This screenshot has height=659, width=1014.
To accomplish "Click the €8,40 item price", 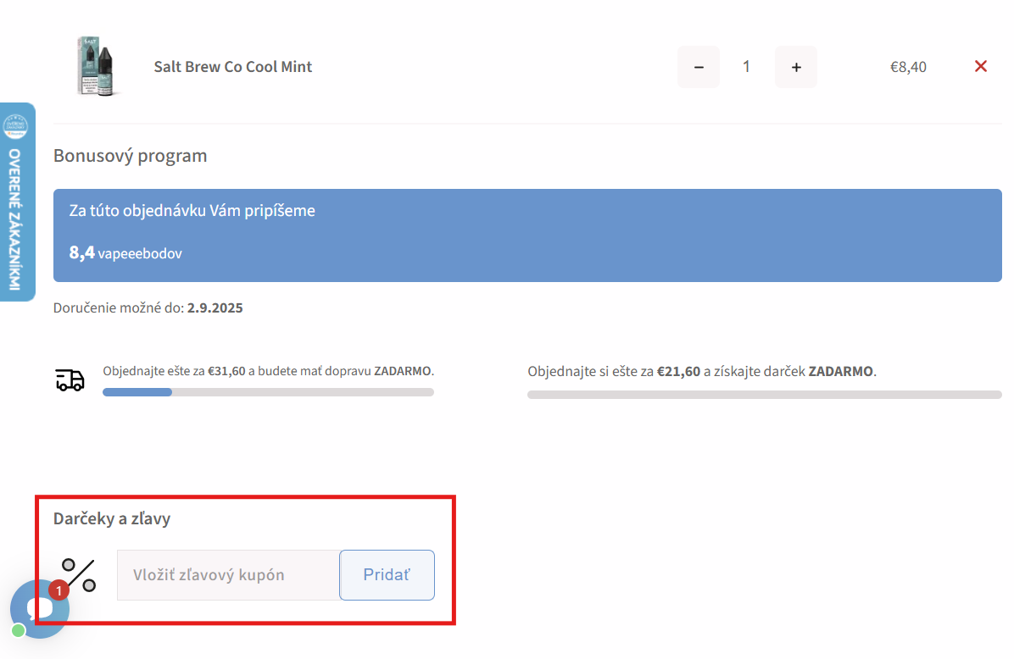I will coord(908,67).
